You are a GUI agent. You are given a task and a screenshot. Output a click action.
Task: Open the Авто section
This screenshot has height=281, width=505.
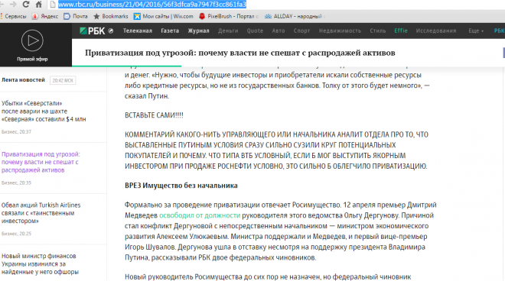(x=279, y=31)
